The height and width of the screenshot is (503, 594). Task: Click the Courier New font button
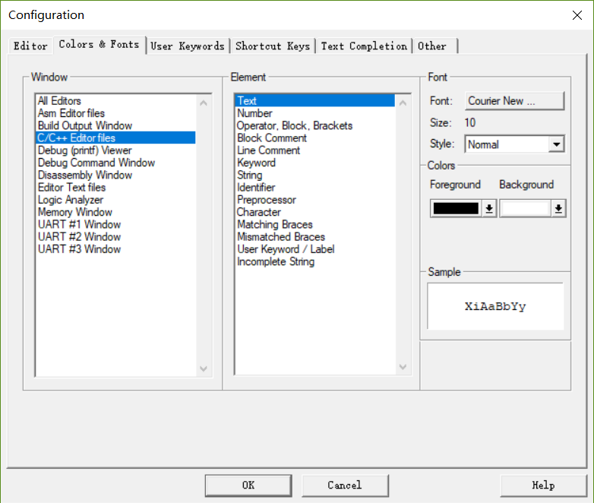point(514,101)
